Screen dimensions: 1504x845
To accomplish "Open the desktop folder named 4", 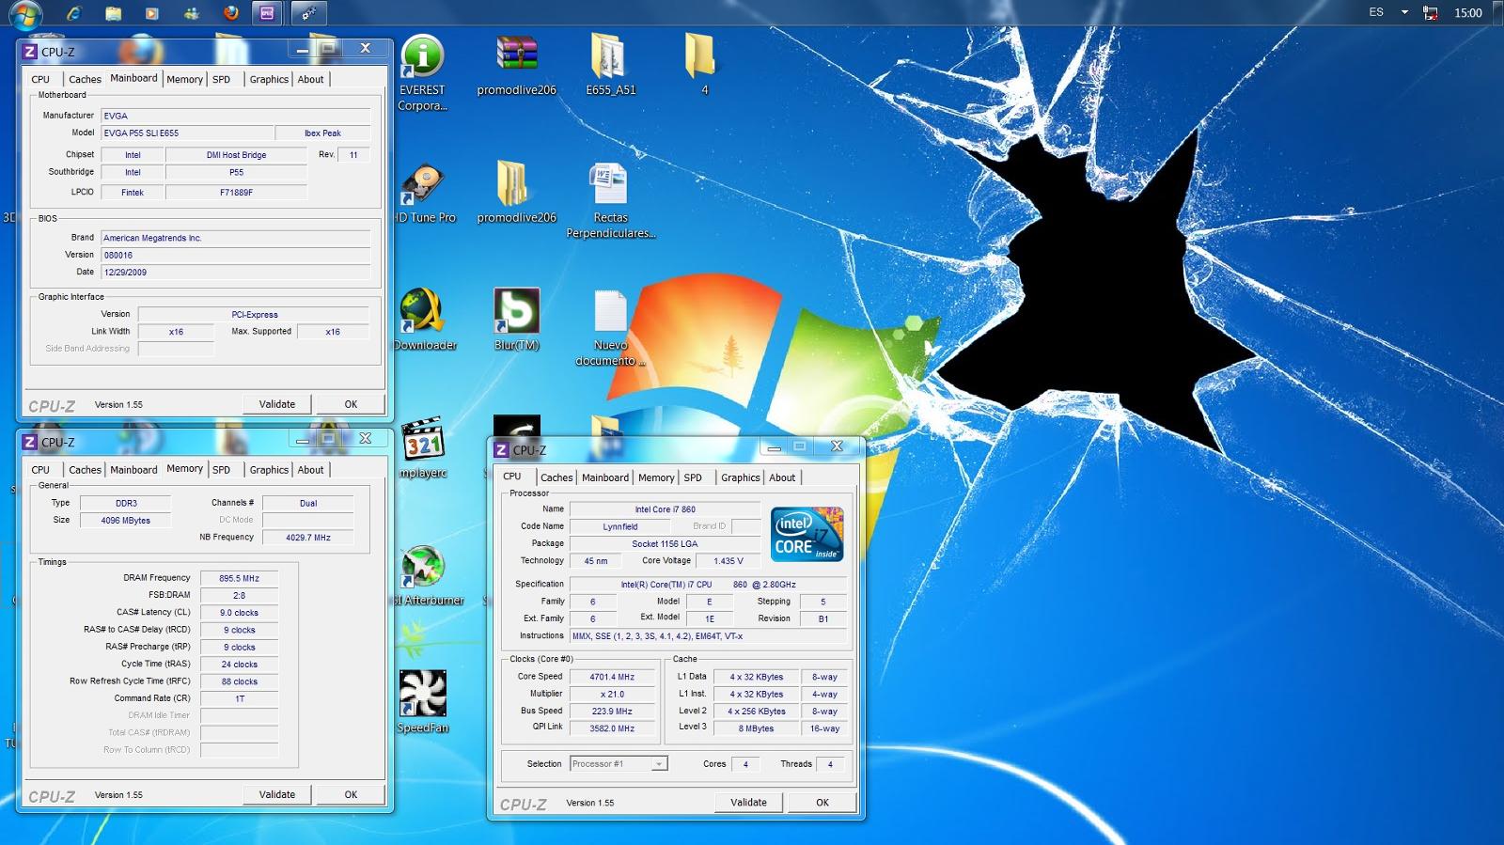I will [703, 66].
